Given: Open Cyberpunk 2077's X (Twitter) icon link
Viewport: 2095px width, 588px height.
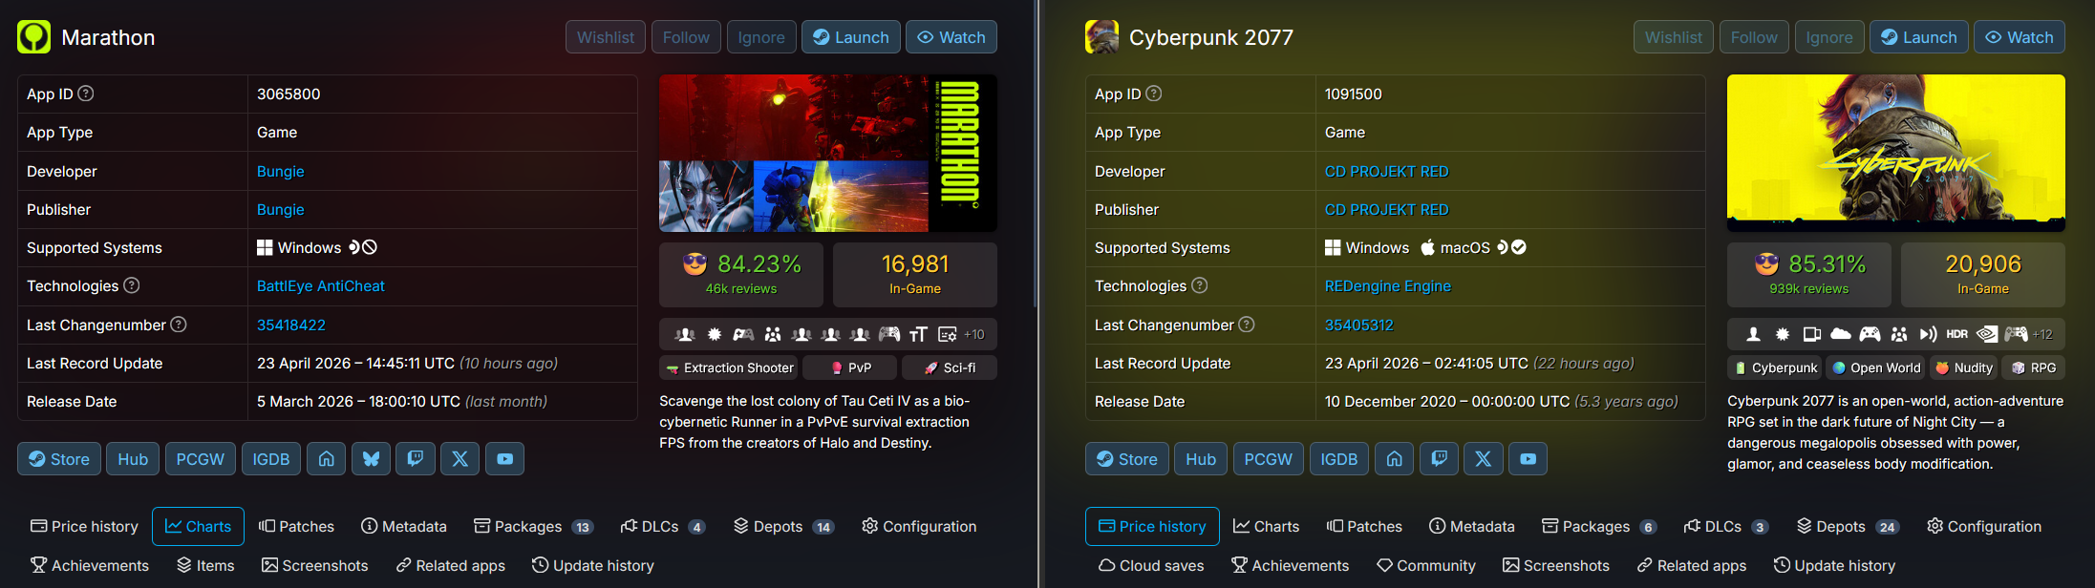Looking at the screenshot, I should pos(1484,459).
